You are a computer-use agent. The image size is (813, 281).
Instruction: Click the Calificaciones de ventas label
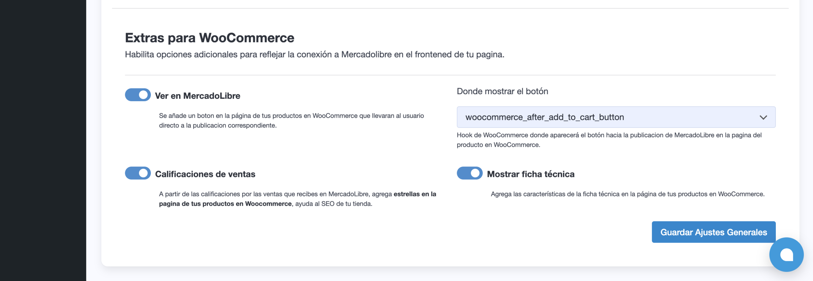[x=205, y=174]
